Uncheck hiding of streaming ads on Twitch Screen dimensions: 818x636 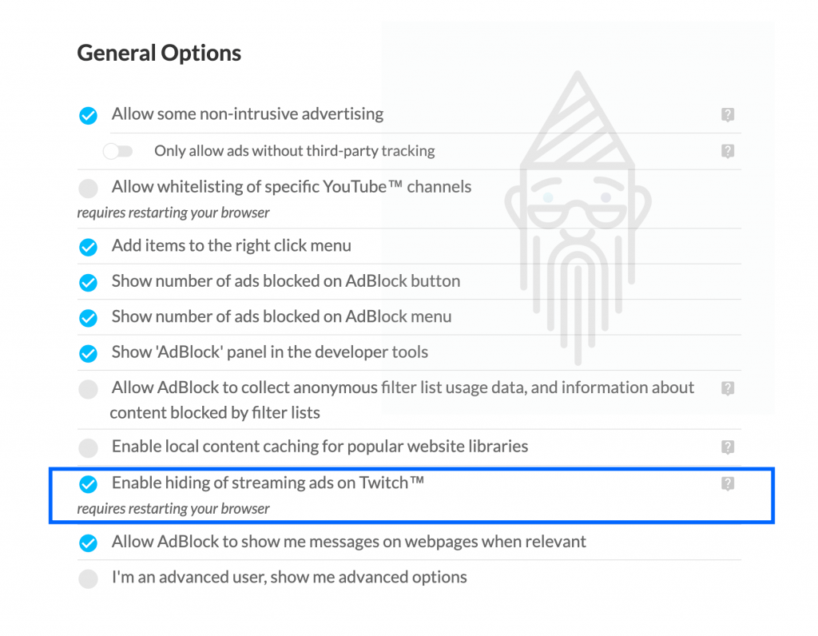click(x=88, y=484)
